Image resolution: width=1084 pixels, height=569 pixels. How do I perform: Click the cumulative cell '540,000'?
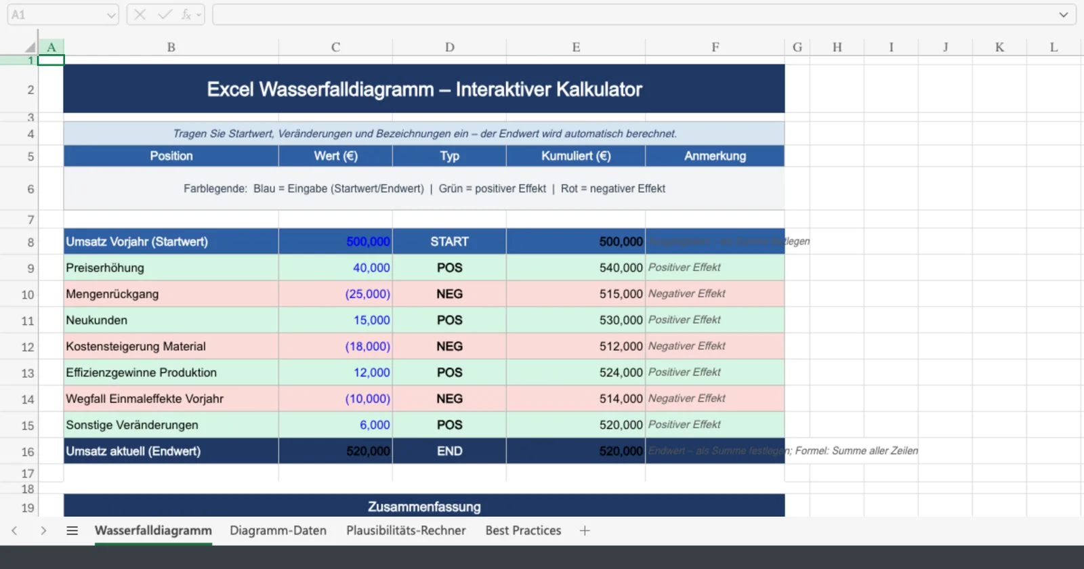coord(576,268)
